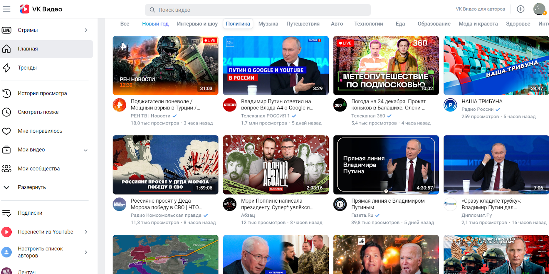Open the РЕН Новости live thumbnail

[x=165, y=65]
